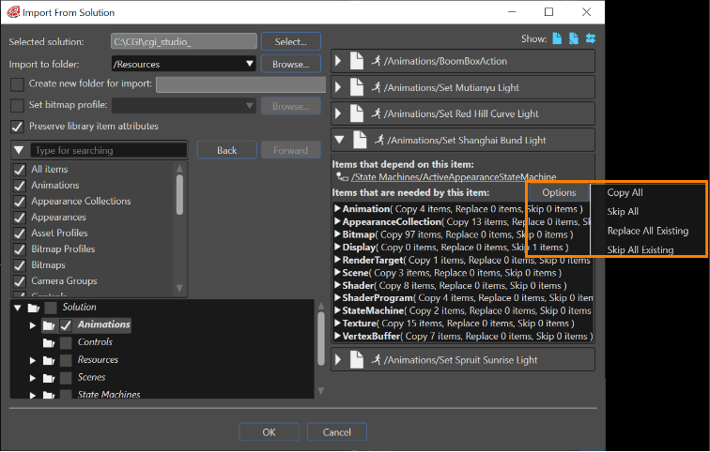Click the document icon of Set Mutianyu Light
710x452 pixels.
tap(357, 87)
